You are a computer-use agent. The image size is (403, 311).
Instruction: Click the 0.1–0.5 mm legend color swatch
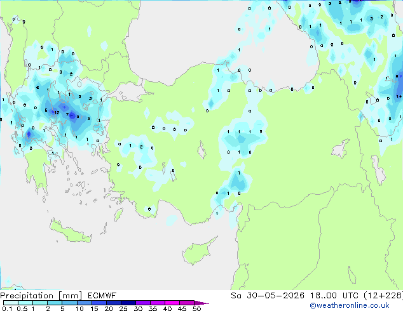click(x=11, y=303)
